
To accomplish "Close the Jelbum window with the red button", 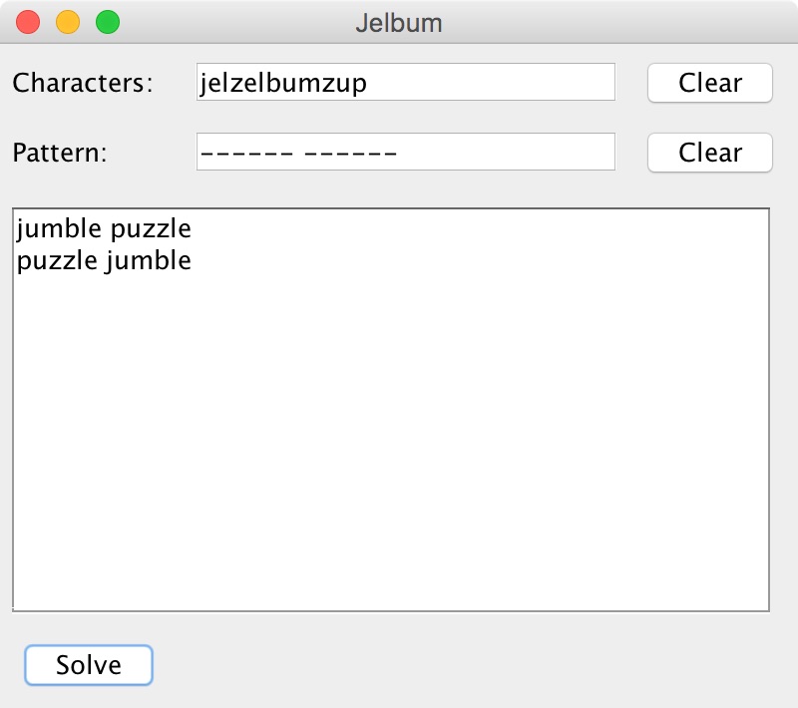I will pyautogui.click(x=29, y=22).
